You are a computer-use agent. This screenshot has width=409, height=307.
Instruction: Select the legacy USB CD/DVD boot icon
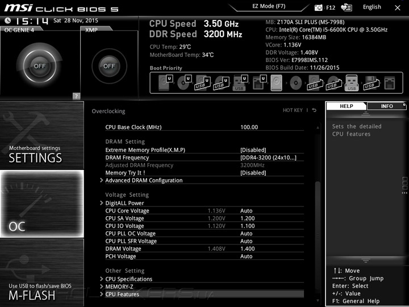pyautogui.click(x=333, y=83)
